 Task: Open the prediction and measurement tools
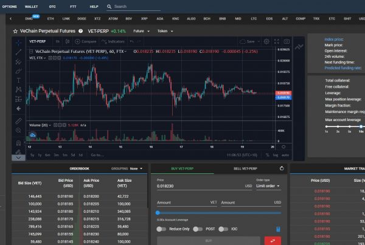pos(18,99)
